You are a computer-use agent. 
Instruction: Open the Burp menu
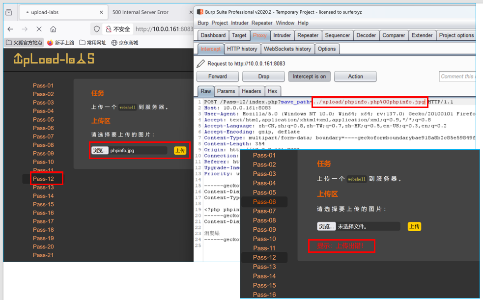coord(203,23)
